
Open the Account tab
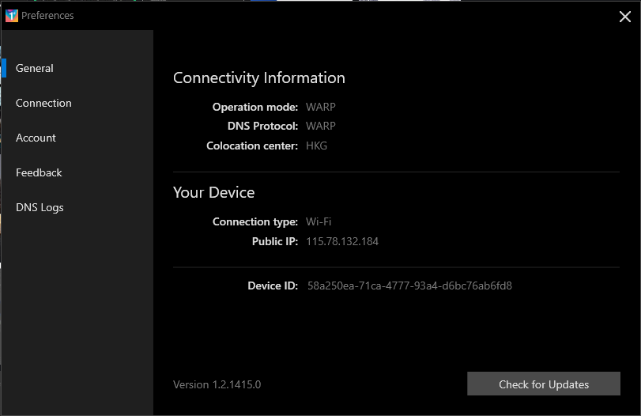[x=36, y=138]
